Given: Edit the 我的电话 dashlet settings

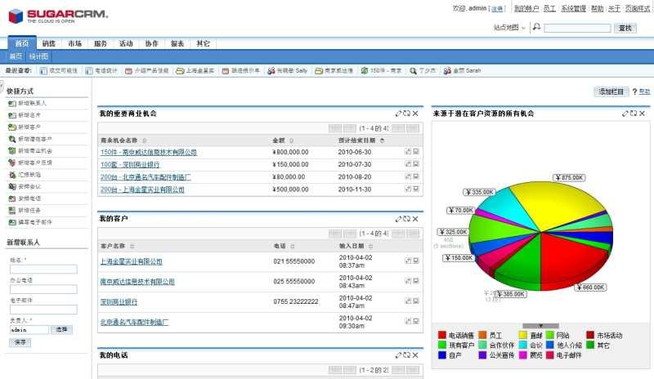Looking at the screenshot, I should click(x=398, y=355).
